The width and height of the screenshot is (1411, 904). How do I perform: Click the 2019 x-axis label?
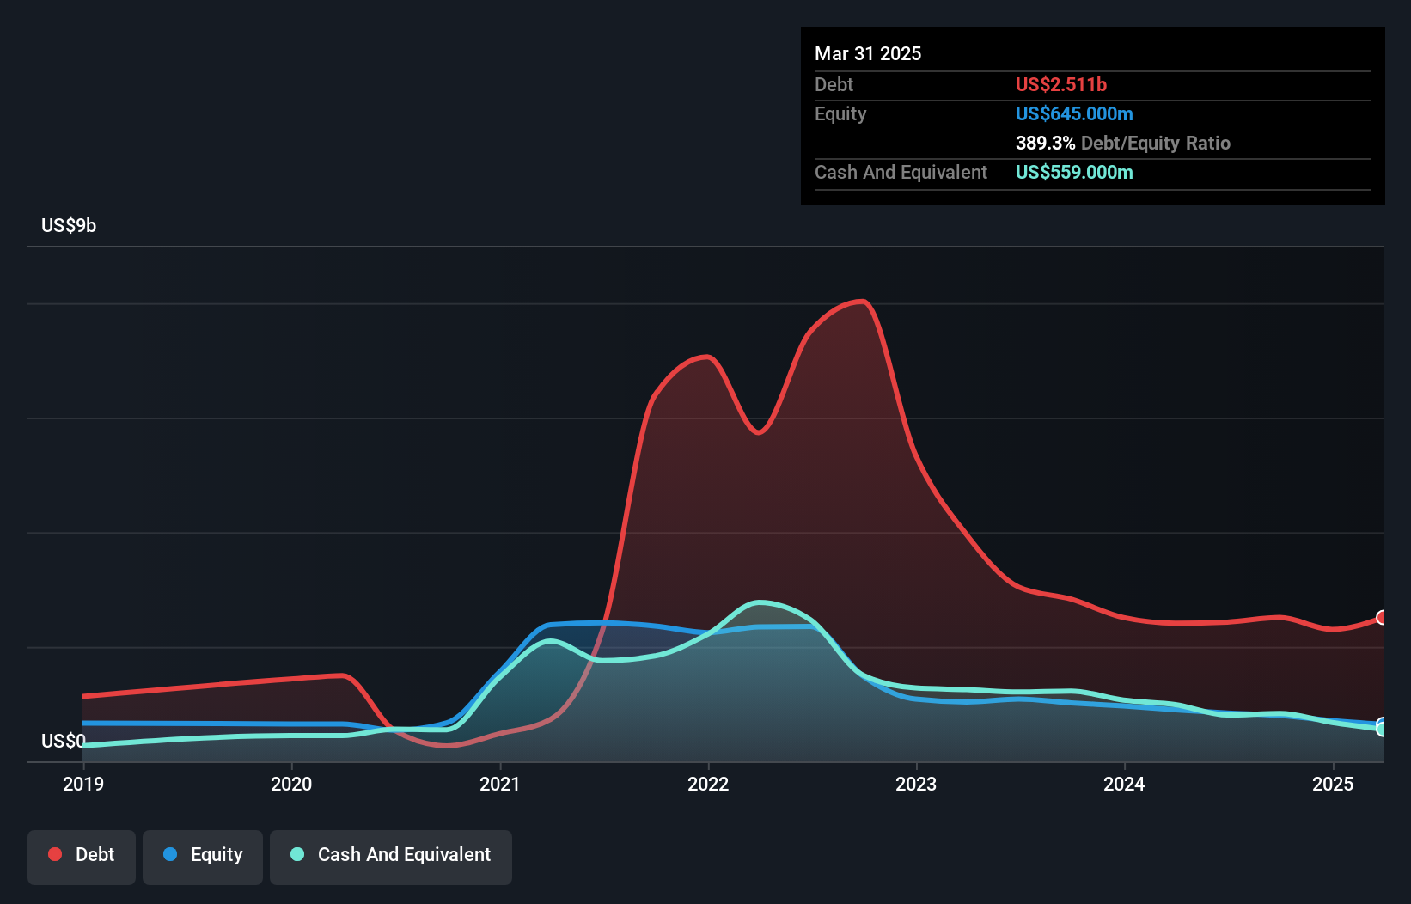(x=83, y=784)
